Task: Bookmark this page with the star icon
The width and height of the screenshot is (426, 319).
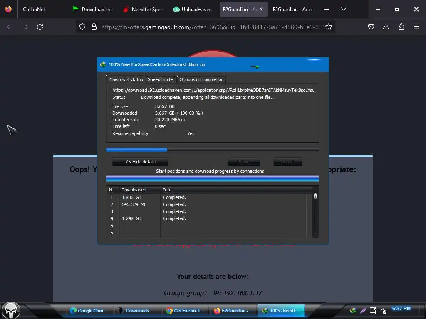Action: tap(329, 27)
